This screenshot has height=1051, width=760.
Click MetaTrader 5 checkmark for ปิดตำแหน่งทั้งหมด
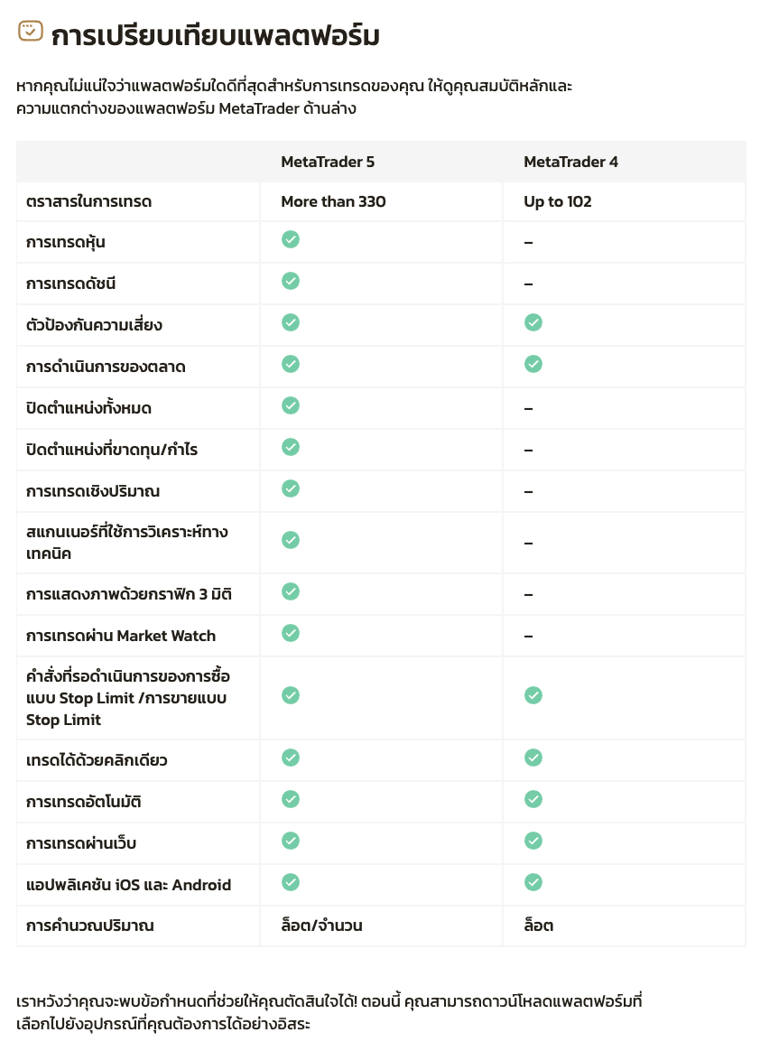pos(291,405)
